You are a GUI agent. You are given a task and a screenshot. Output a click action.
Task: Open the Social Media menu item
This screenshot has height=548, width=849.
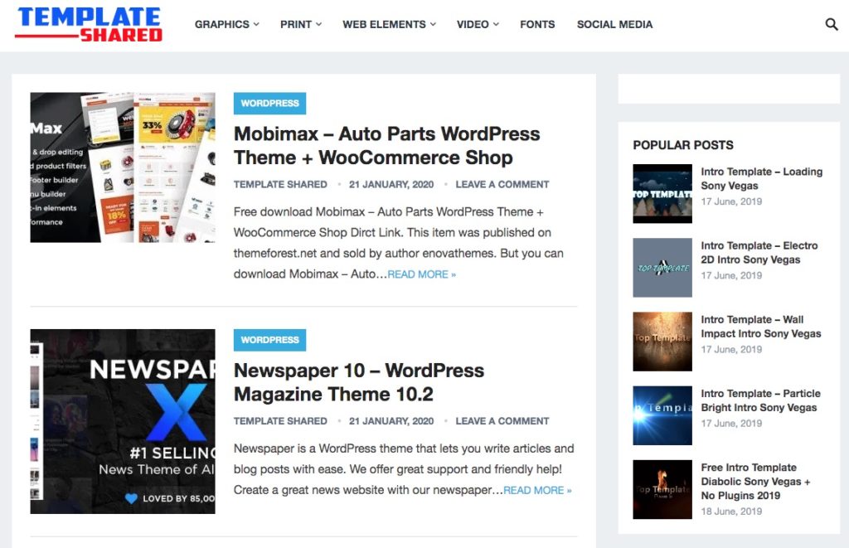[614, 25]
